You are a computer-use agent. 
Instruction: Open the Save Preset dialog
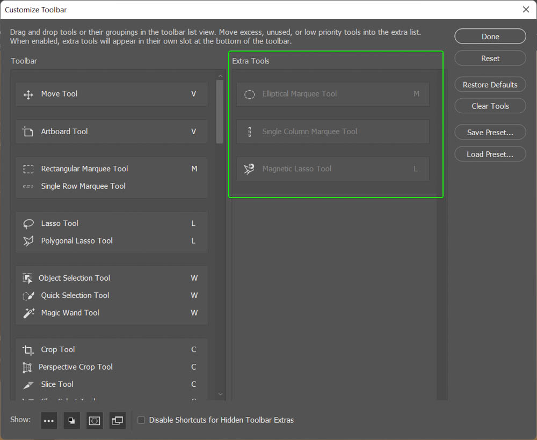[490, 133]
